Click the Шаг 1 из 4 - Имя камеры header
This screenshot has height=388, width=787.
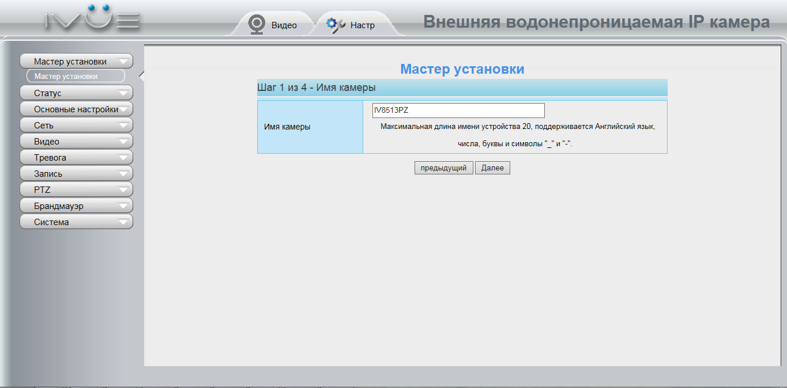pyautogui.click(x=462, y=88)
